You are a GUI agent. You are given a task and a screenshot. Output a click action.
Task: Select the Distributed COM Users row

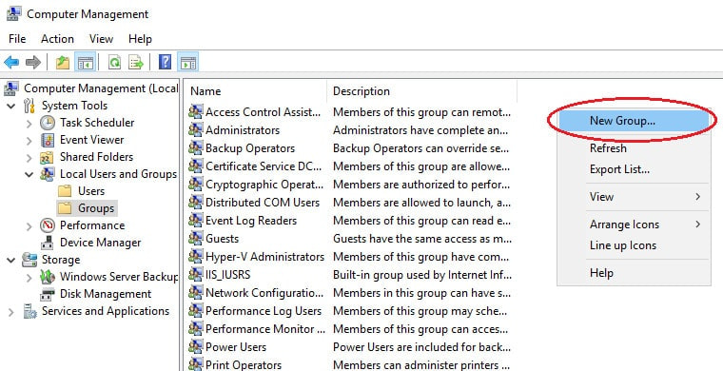tap(350, 203)
